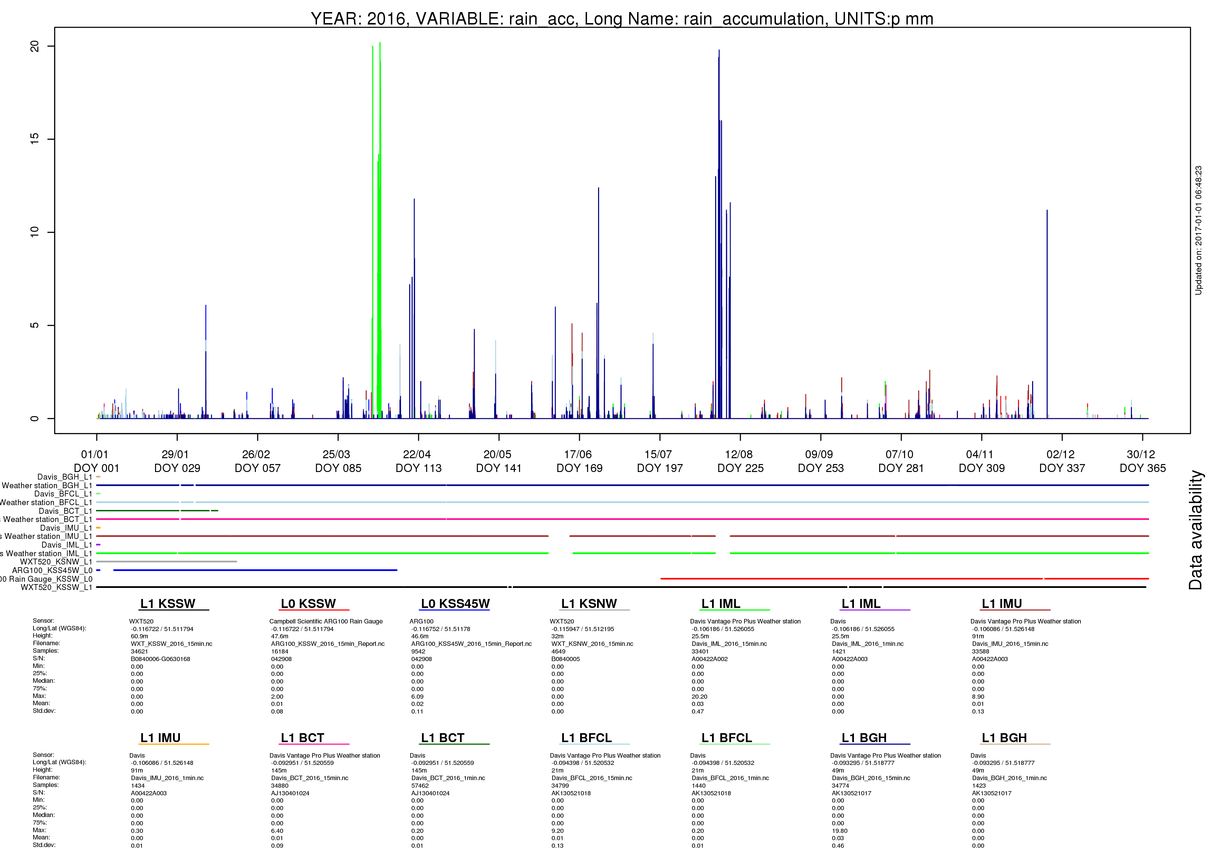Select the 'Data availability' vertical label
This screenshot has width=1211, height=856.
[x=1195, y=530]
